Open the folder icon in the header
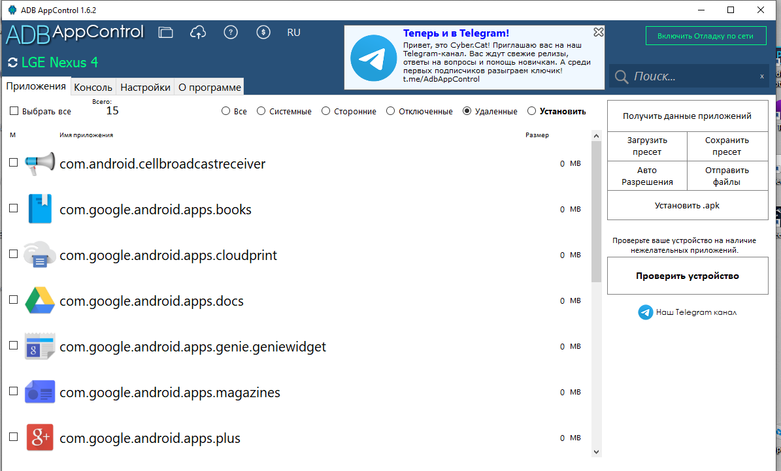This screenshot has height=471, width=781. point(165,33)
